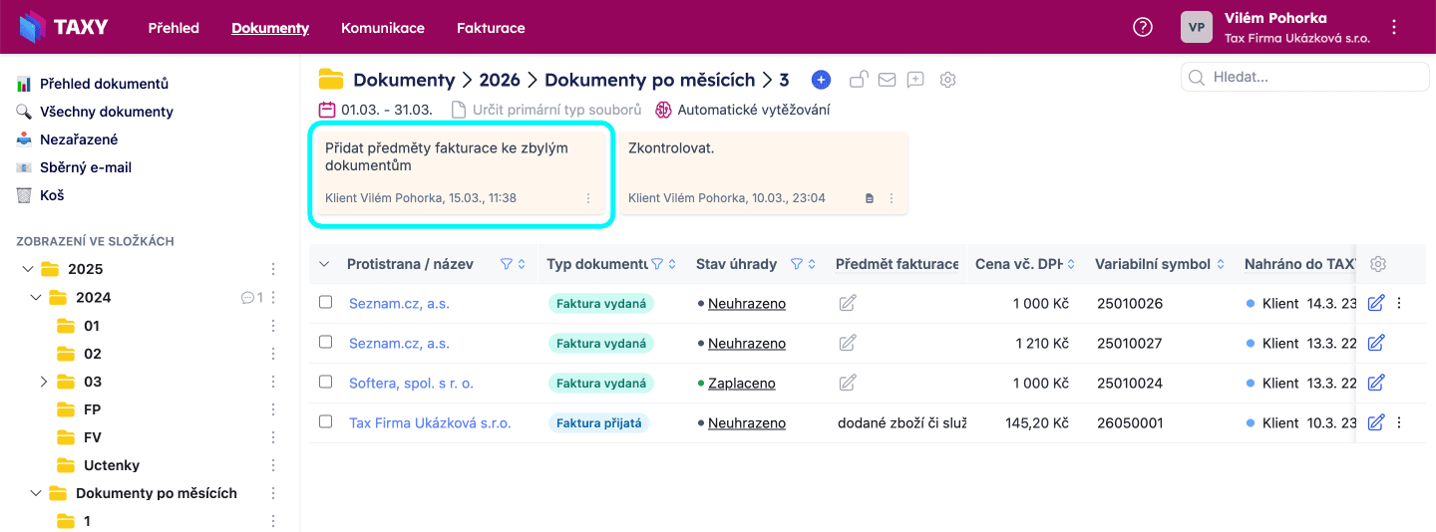Open blue edit icon for Softera row

pos(1376,383)
